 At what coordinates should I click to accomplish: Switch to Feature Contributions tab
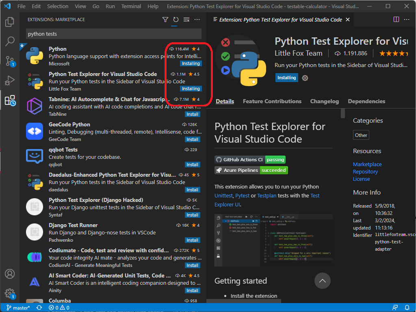272,101
